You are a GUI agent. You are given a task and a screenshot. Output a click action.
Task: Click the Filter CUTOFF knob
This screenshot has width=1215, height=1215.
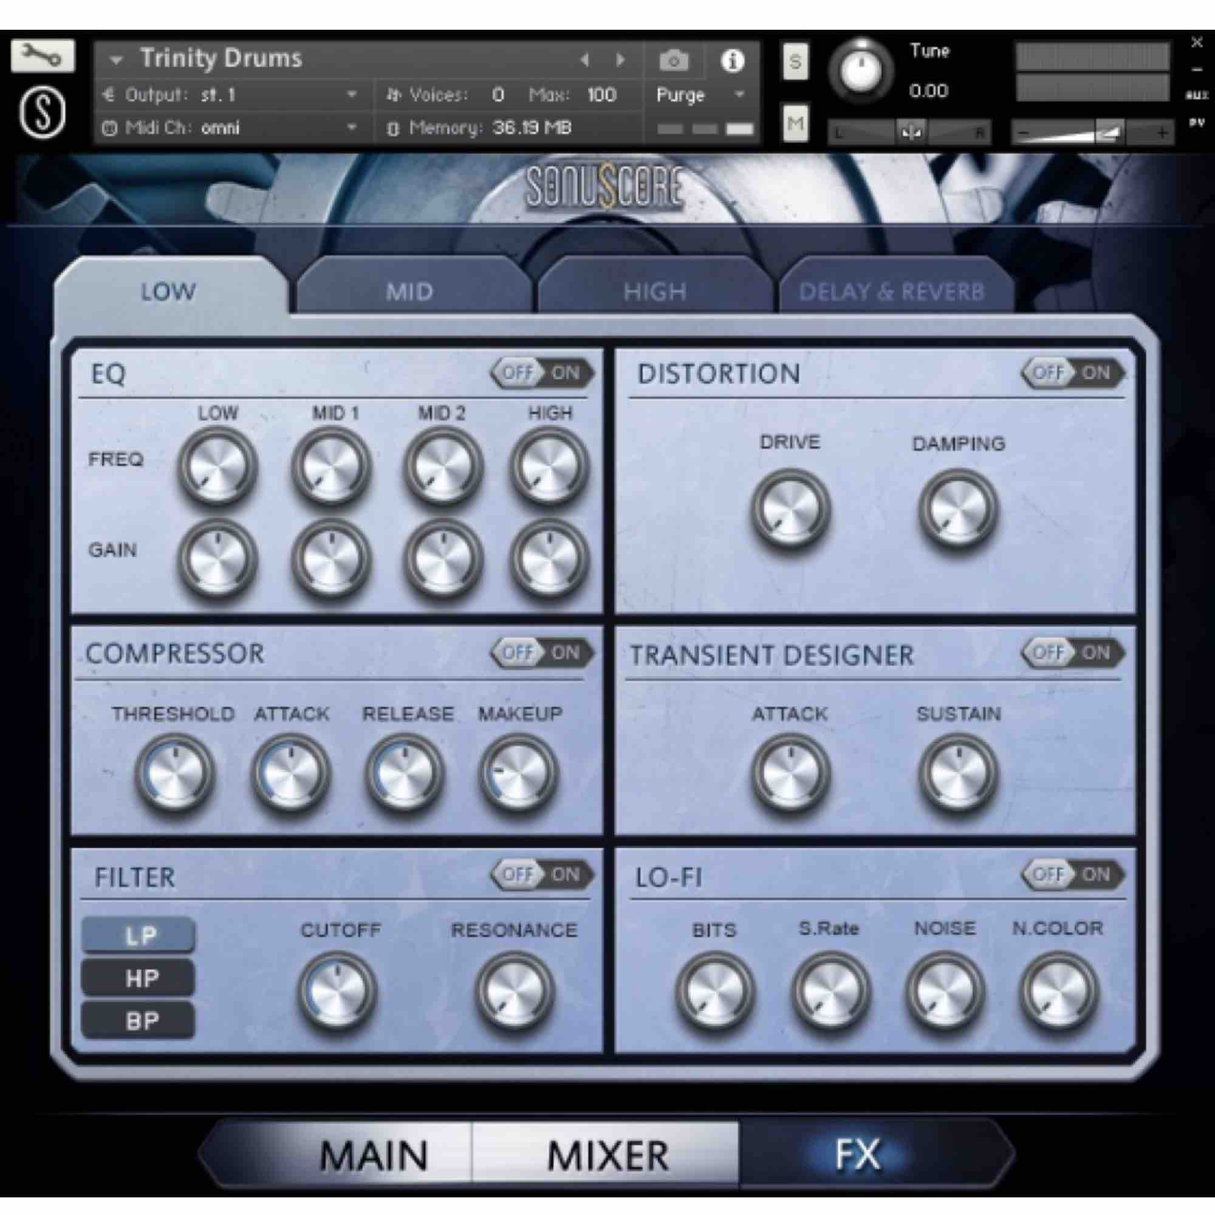pyautogui.click(x=338, y=990)
